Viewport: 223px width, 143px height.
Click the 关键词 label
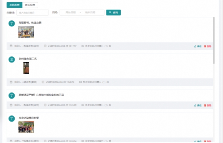tap(11, 13)
